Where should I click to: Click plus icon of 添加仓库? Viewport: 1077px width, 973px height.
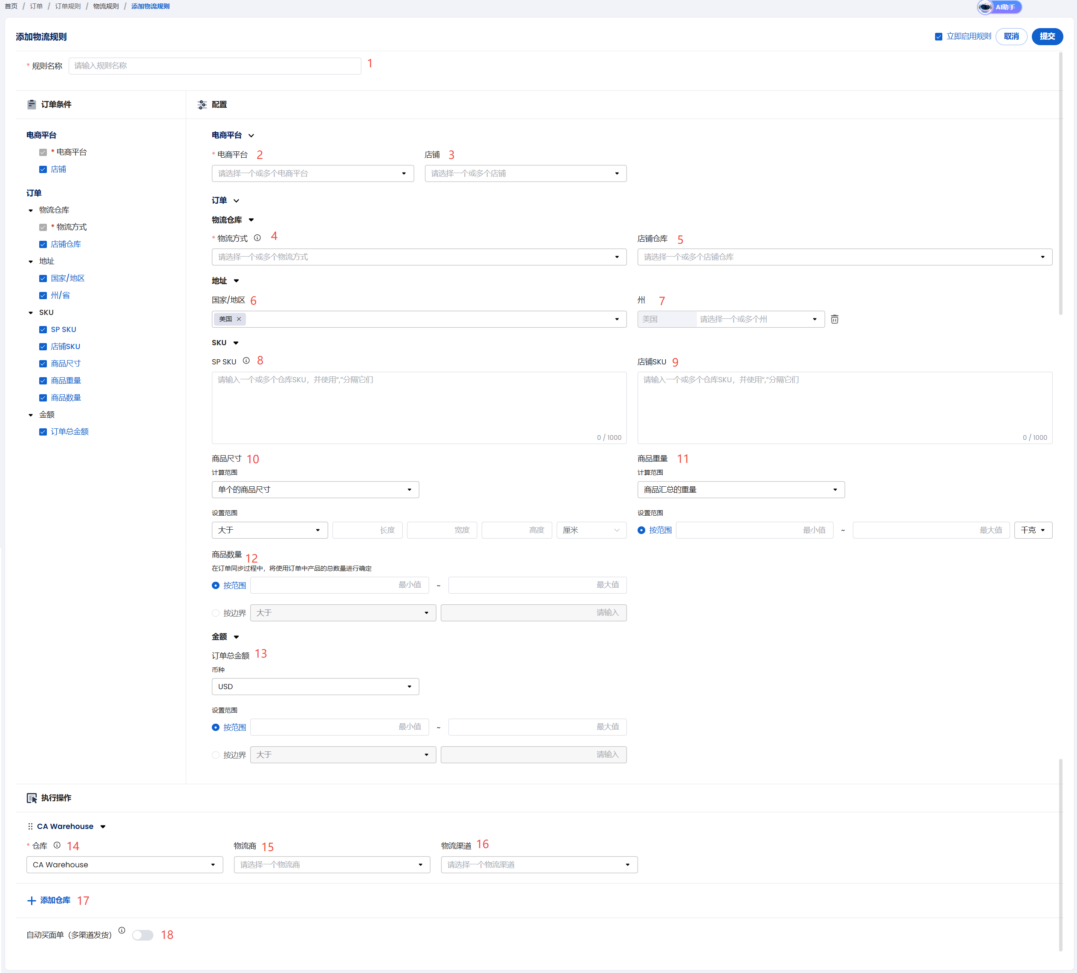(32, 900)
